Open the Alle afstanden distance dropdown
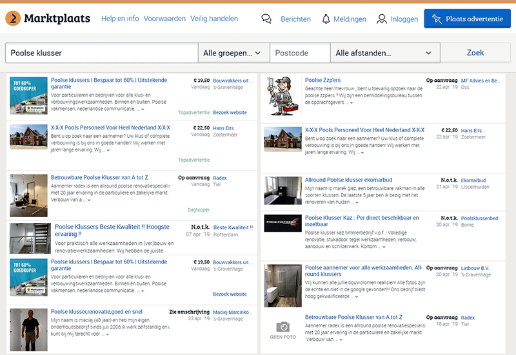 (x=384, y=53)
